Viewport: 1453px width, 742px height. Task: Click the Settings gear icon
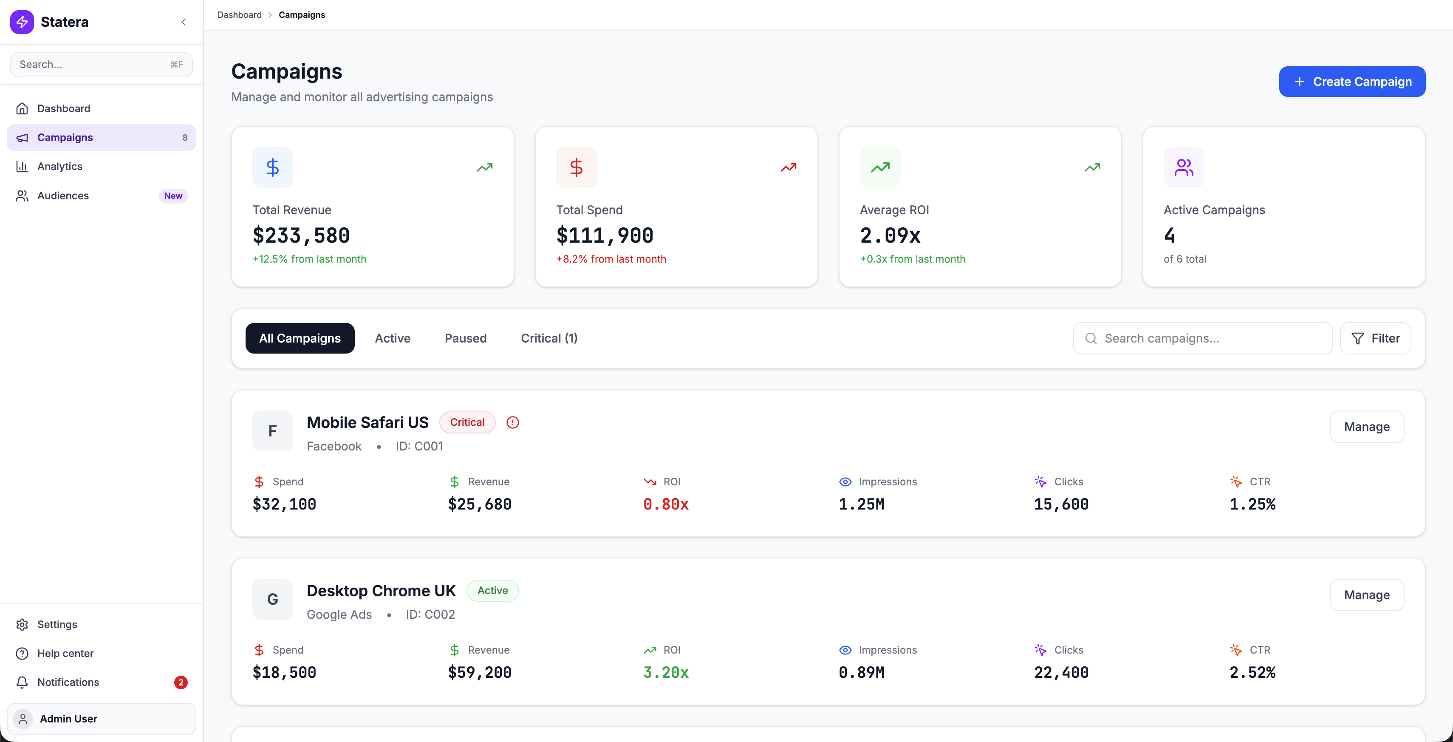click(22, 624)
